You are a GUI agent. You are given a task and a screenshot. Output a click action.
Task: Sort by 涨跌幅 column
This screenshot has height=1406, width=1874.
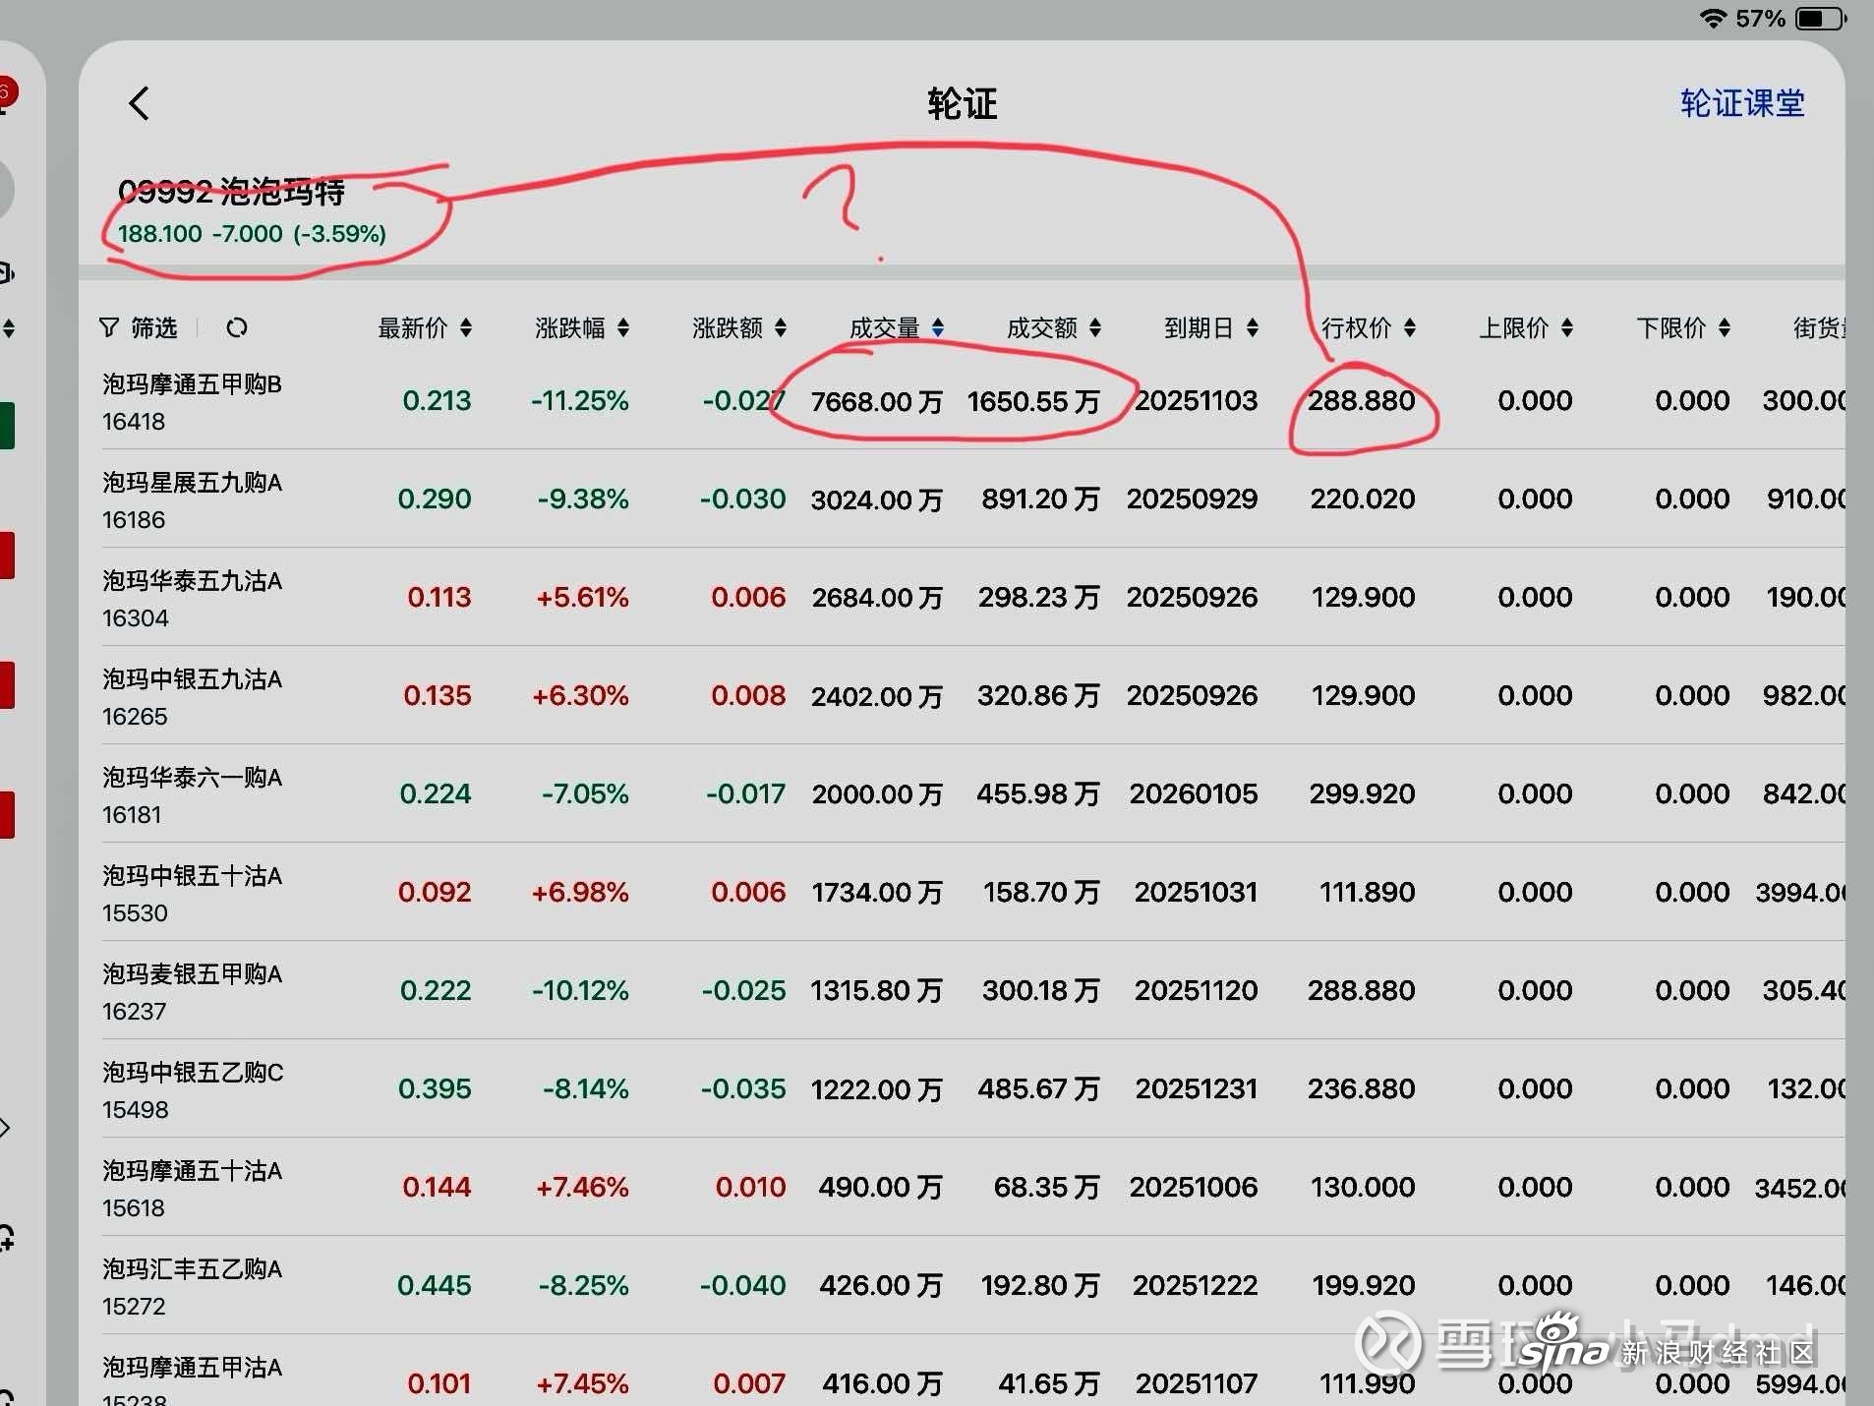click(582, 327)
